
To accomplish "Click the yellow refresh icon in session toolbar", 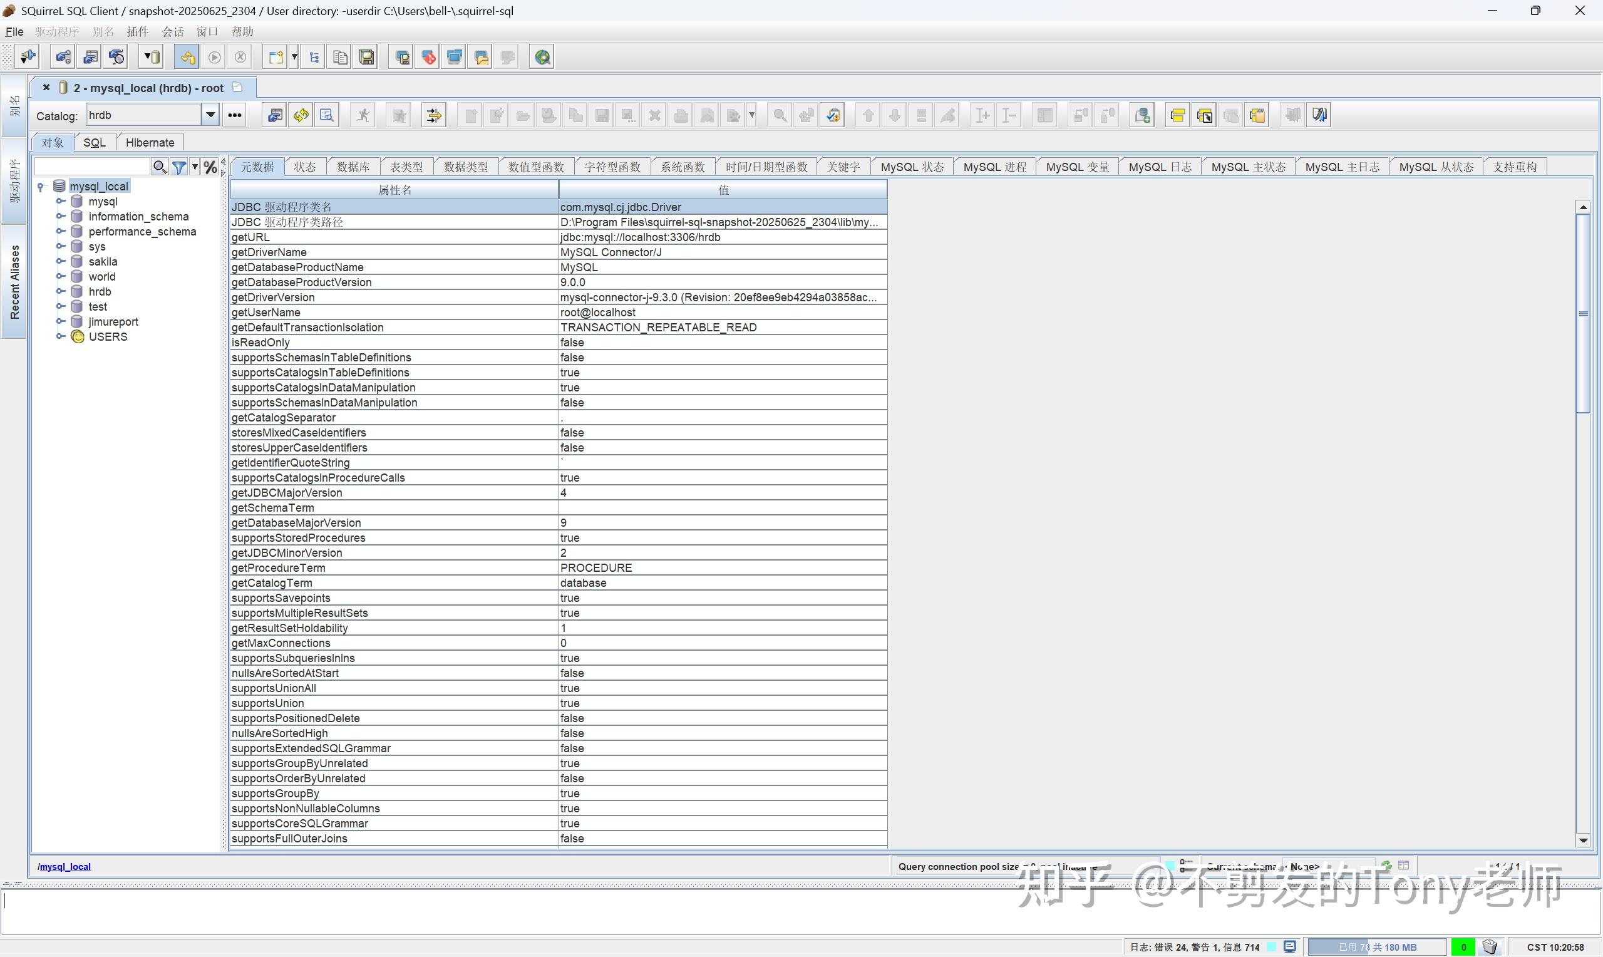I will click(301, 115).
